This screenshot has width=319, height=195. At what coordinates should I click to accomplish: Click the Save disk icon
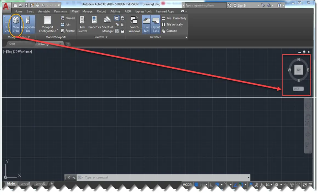point(26,5)
